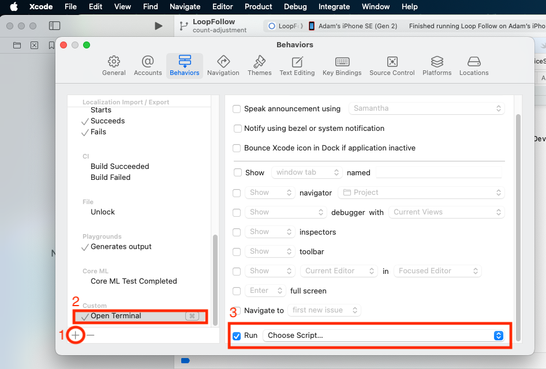Open Key Bindings preferences

pos(342,65)
